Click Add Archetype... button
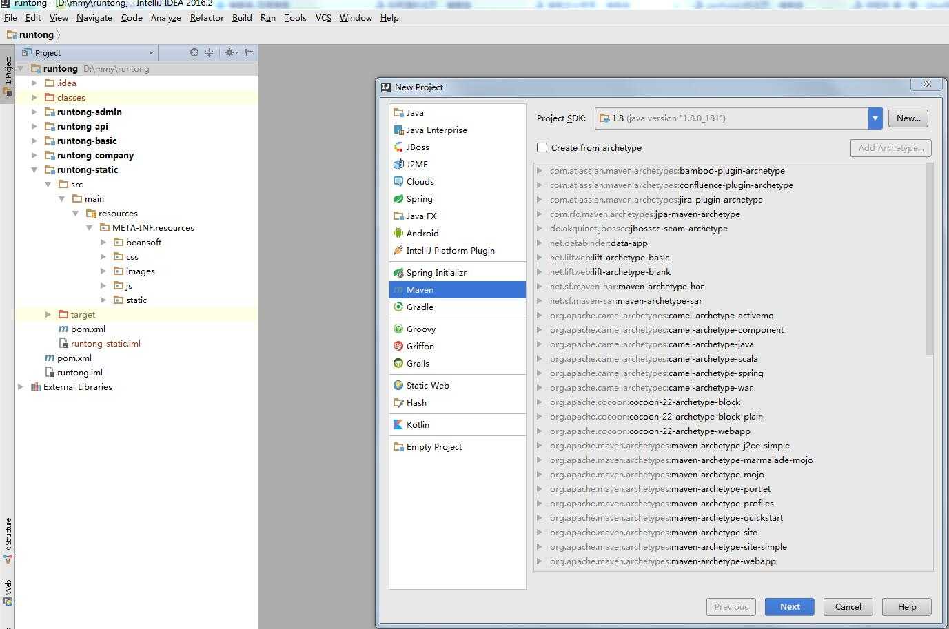 [x=891, y=148]
